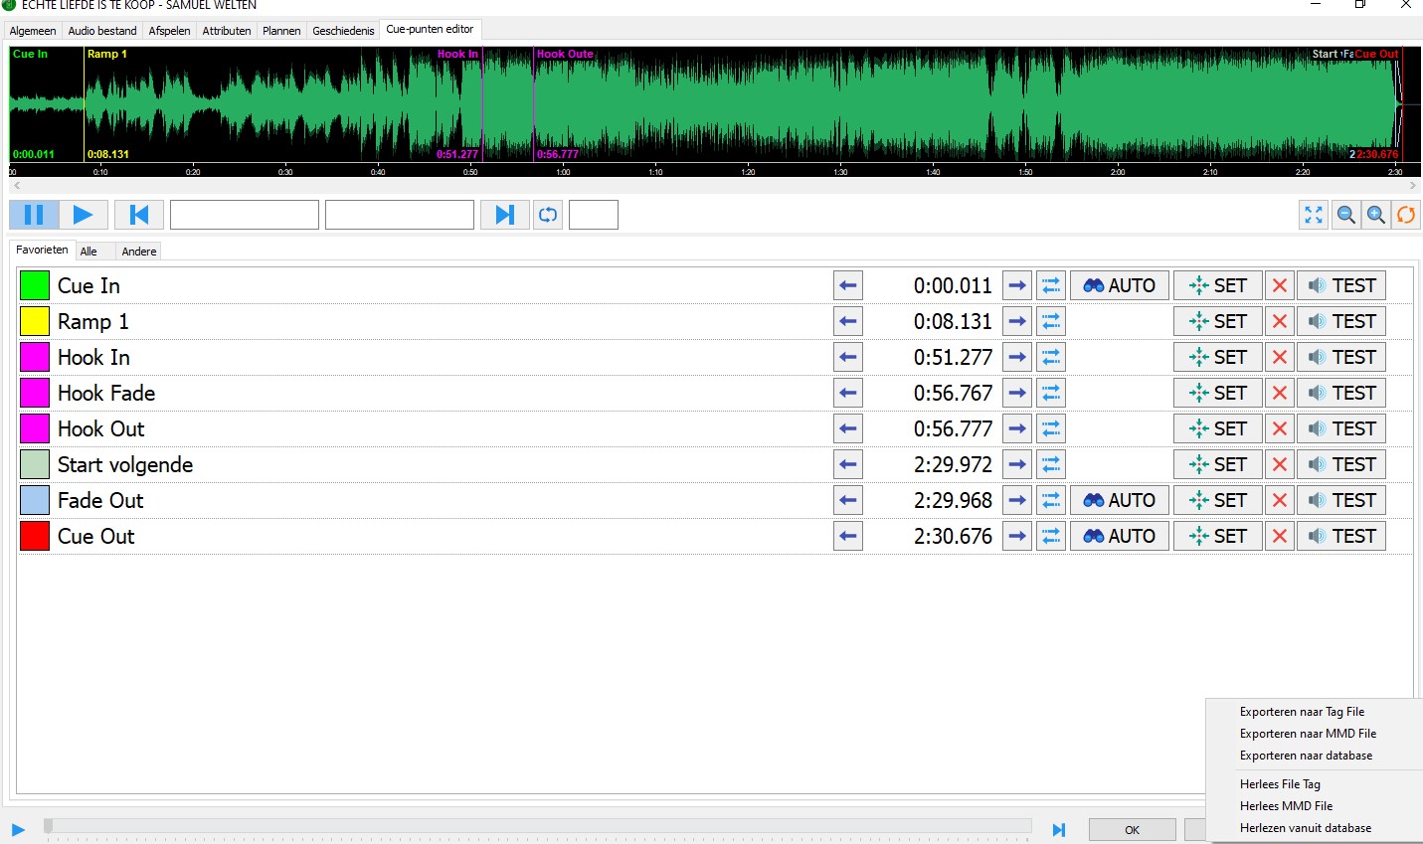Set the Cue In position

click(1218, 286)
